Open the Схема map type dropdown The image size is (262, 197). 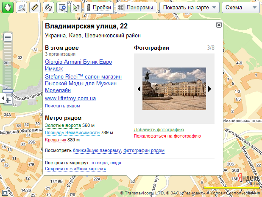241,8
